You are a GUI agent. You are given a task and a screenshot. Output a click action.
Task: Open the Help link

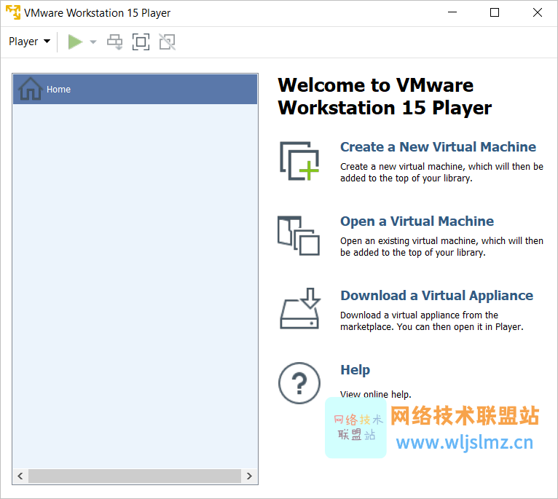point(355,370)
